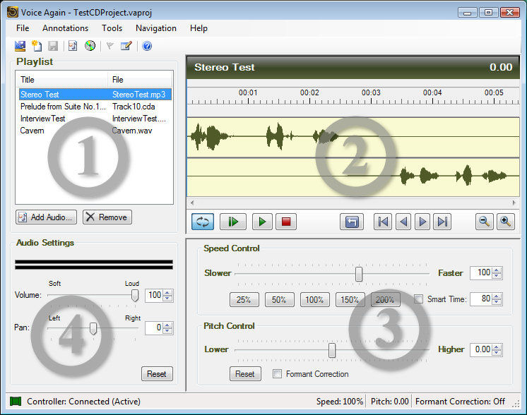Stop playback with red square button

(x=286, y=222)
